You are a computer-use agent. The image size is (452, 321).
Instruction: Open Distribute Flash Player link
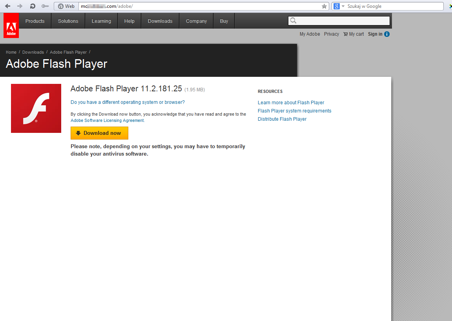pos(282,119)
